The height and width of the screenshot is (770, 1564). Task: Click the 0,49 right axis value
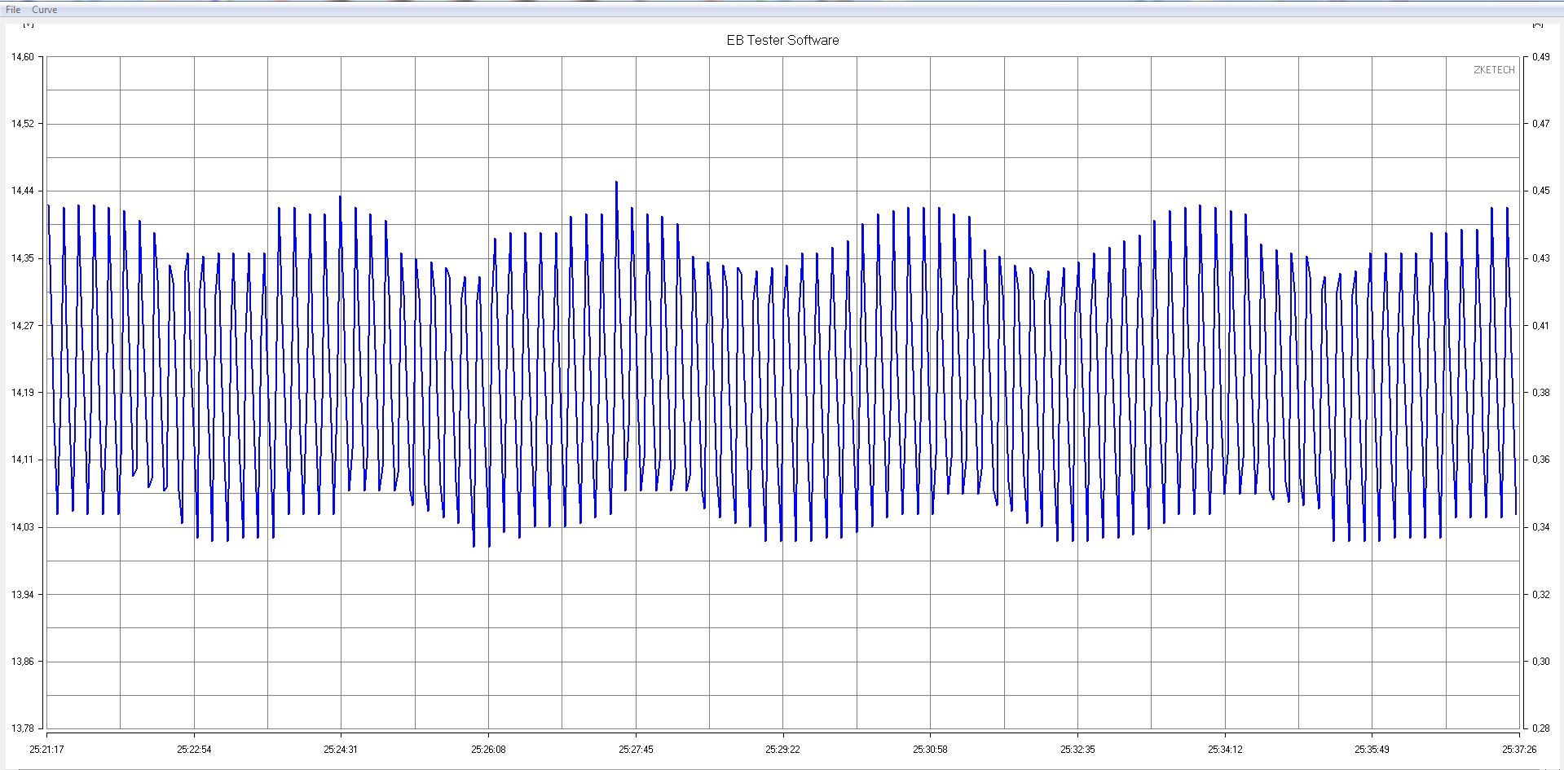click(x=1540, y=57)
